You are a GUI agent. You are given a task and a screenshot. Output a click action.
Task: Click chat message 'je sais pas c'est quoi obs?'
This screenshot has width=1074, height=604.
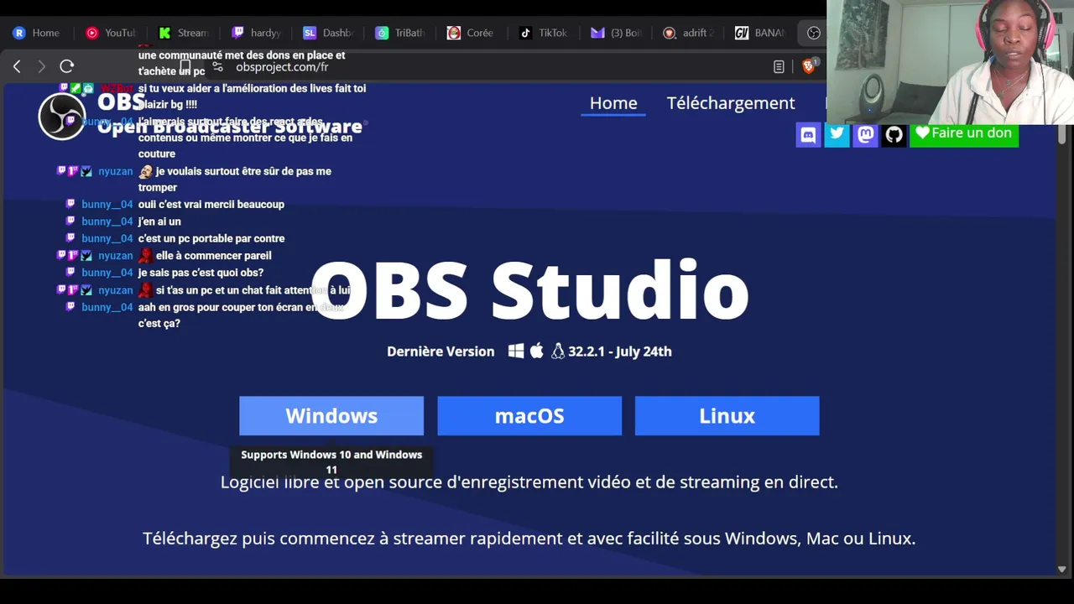pyautogui.click(x=201, y=273)
